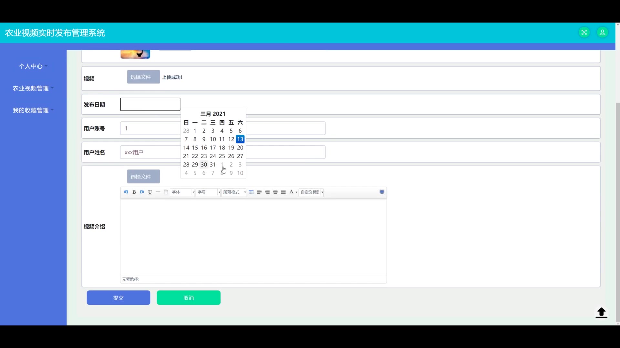Select March 30 in the calendar

pyautogui.click(x=204, y=165)
